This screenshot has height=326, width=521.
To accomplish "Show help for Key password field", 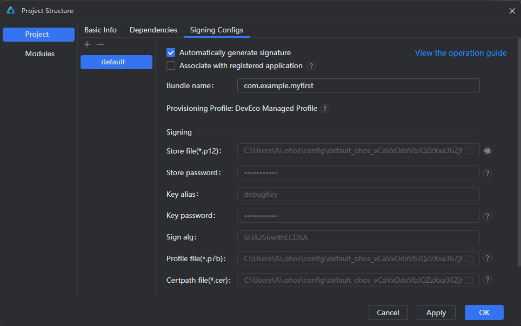I will pyautogui.click(x=487, y=216).
